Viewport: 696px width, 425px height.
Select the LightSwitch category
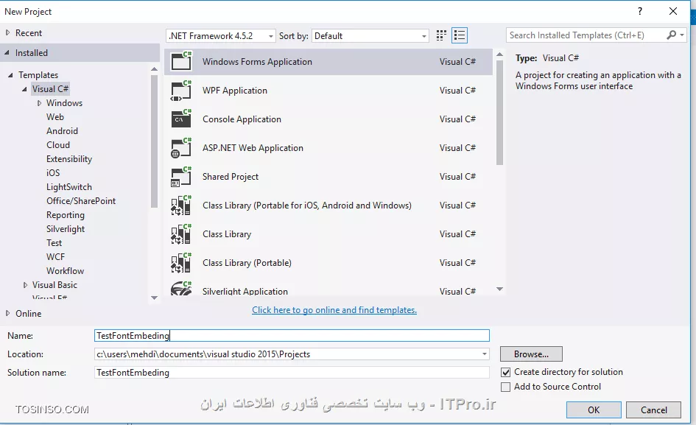click(x=69, y=187)
